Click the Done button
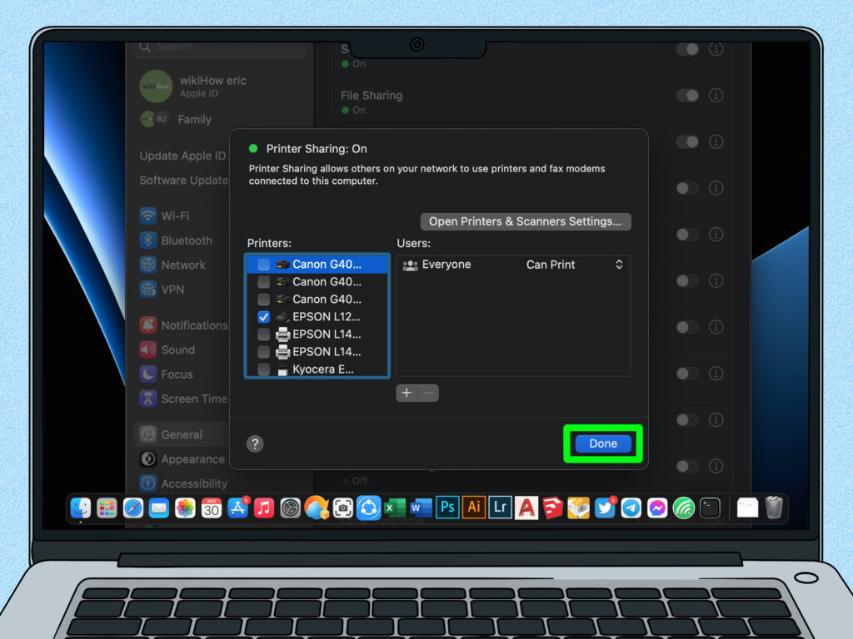Image resolution: width=853 pixels, height=639 pixels. (603, 443)
